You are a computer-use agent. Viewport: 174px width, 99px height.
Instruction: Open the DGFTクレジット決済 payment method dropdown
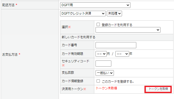[x=83, y=14]
